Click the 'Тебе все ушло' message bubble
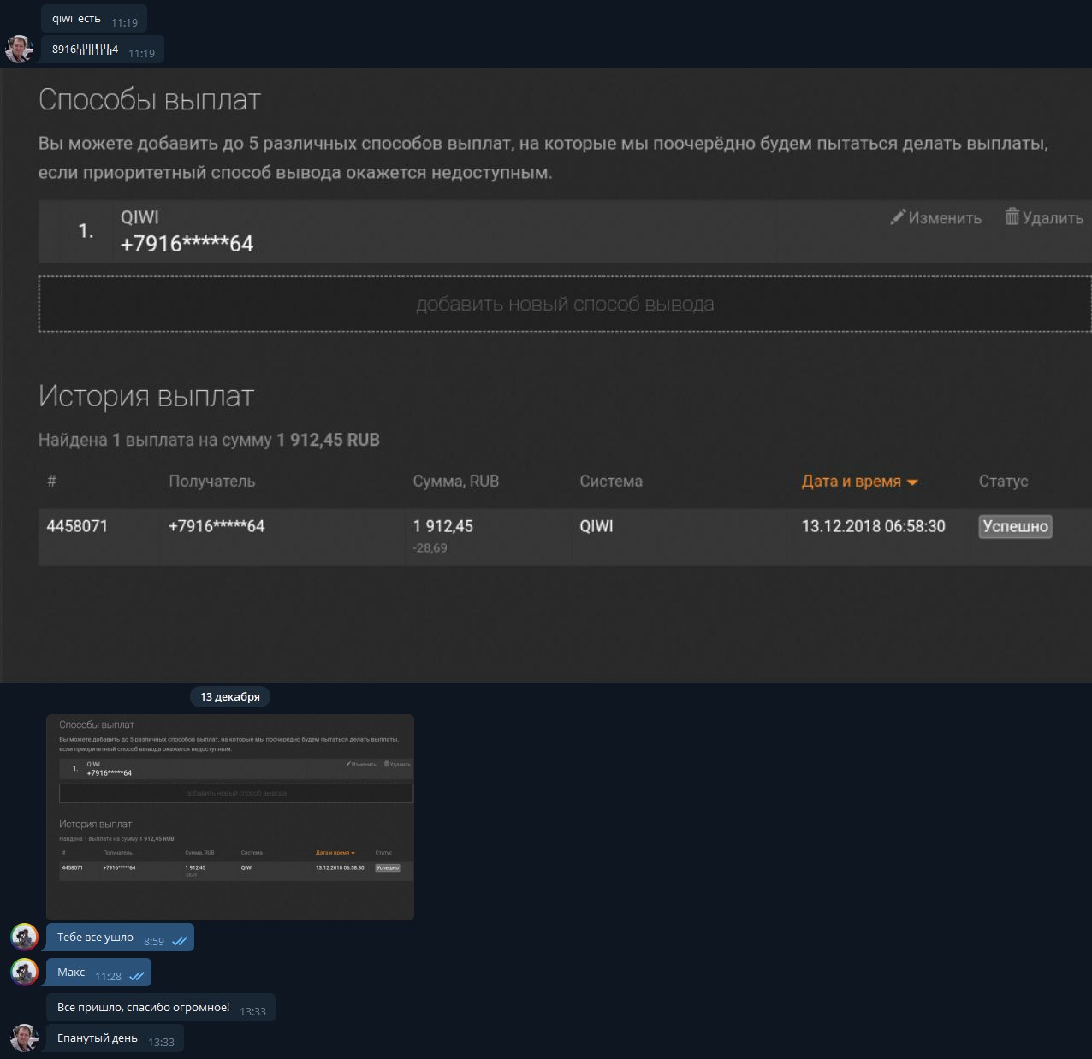The width and height of the screenshot is (1092, 1059). click(x=120, y=938)
